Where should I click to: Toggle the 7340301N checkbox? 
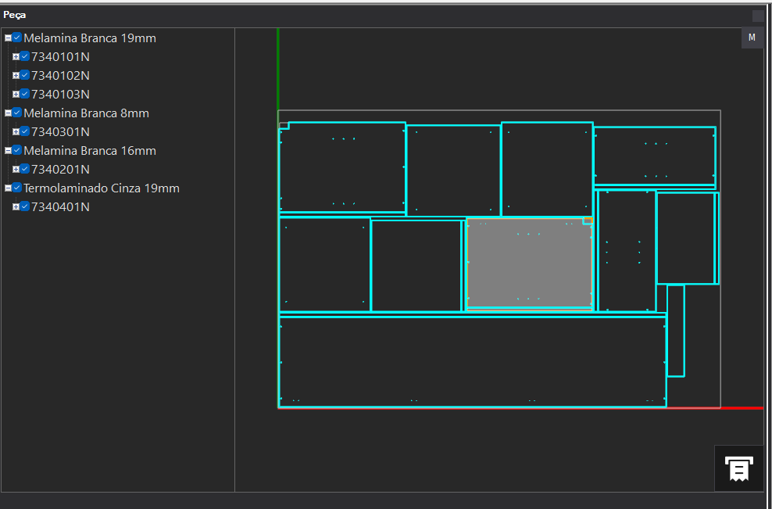(x=25, y=131)
